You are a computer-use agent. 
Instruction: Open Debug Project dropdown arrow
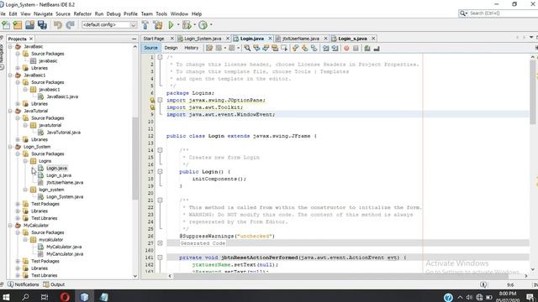point(194,24)
